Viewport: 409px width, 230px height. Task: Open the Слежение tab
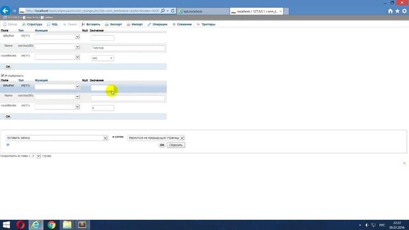click(181, 24)
